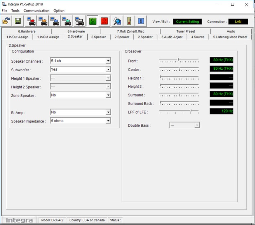Click the thermometer icon in toolbar

[x=128, y=21]
